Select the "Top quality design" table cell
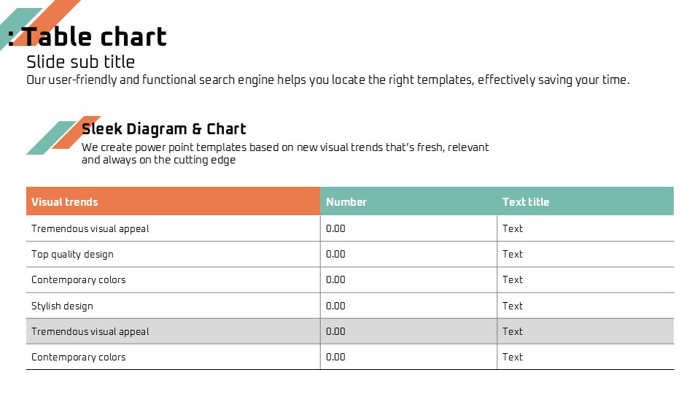This screenshot has width=700, height=394. coord(72,254)
